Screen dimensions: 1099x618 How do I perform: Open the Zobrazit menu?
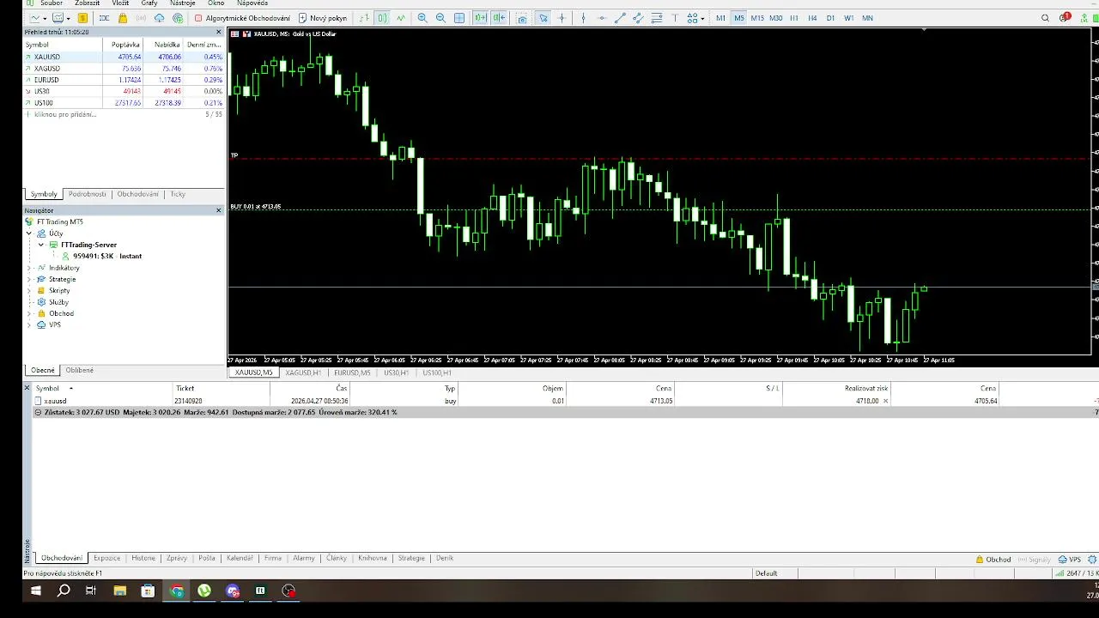click(x=87, y=3)
